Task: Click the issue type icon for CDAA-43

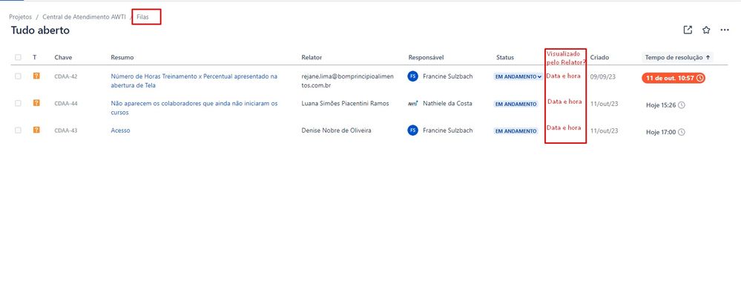Action: coord(36,130)
